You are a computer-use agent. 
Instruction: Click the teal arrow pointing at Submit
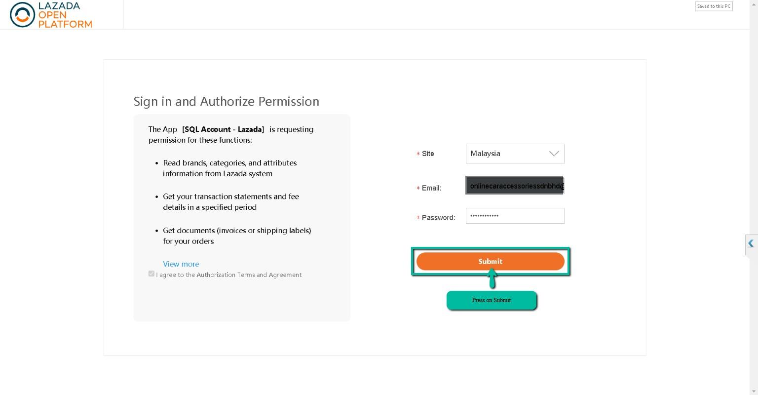(x=492, y=279)
